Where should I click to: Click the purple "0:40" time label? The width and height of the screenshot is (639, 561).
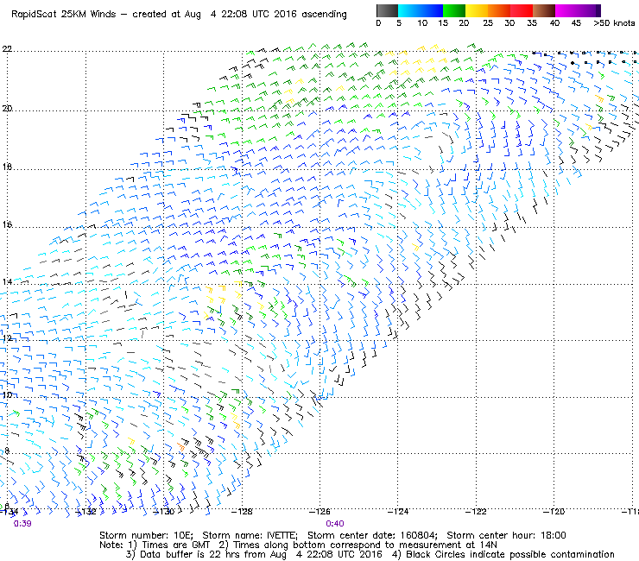pyautogui.click(x=335, y=524)
